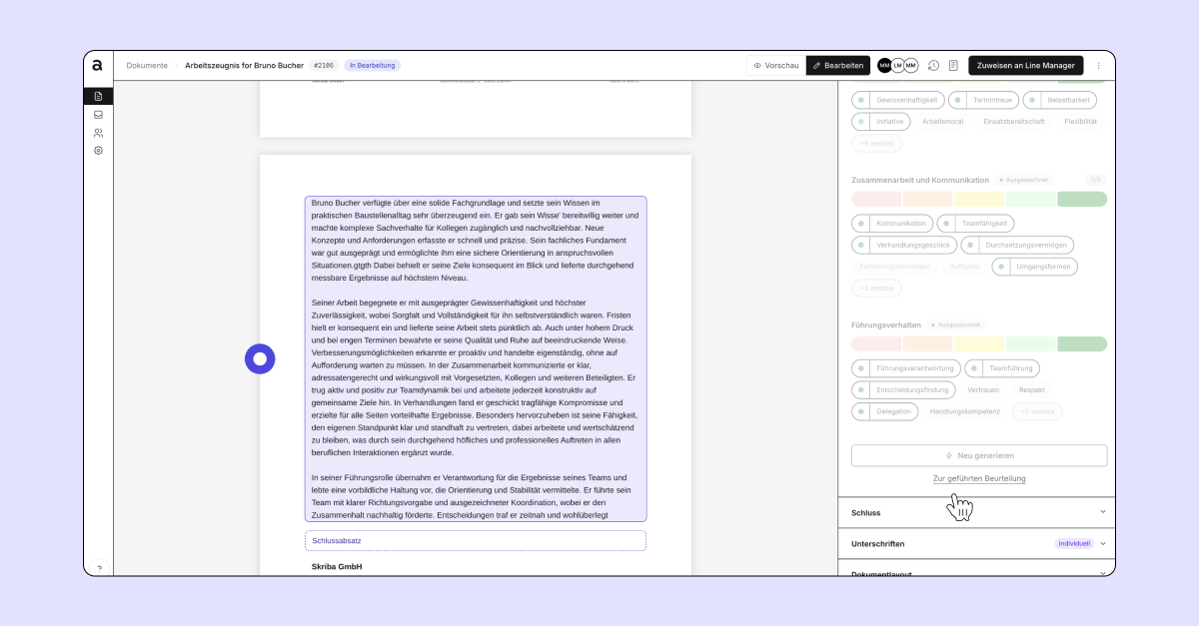Image resolution: width=1199 pixels, height=626 pixels.
Task: Deselect the Umgangsformen chip
Action: (1034, 267)
